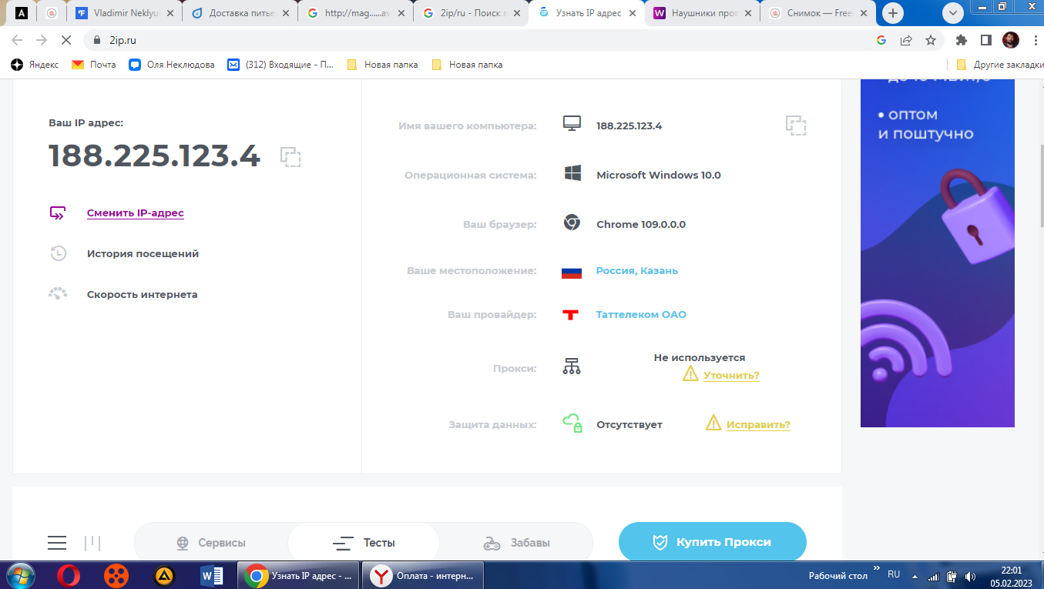Click the purple padlock advertisement banner

tap(937, 253)
